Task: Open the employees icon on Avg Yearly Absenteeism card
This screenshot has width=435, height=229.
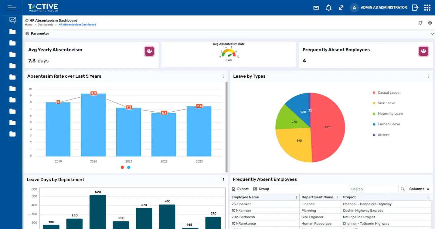Action: [149, 51]
